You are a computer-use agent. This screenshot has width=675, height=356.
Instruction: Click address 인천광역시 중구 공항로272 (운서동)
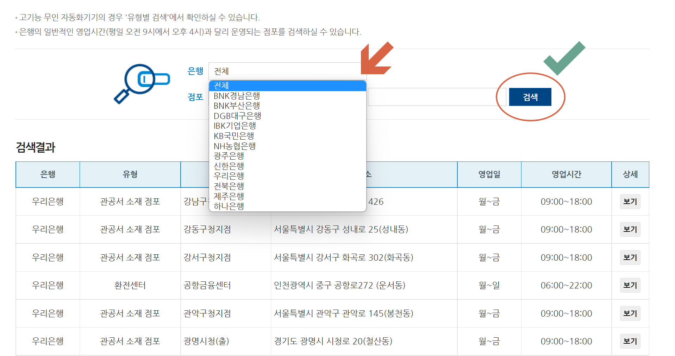point(339,285)
